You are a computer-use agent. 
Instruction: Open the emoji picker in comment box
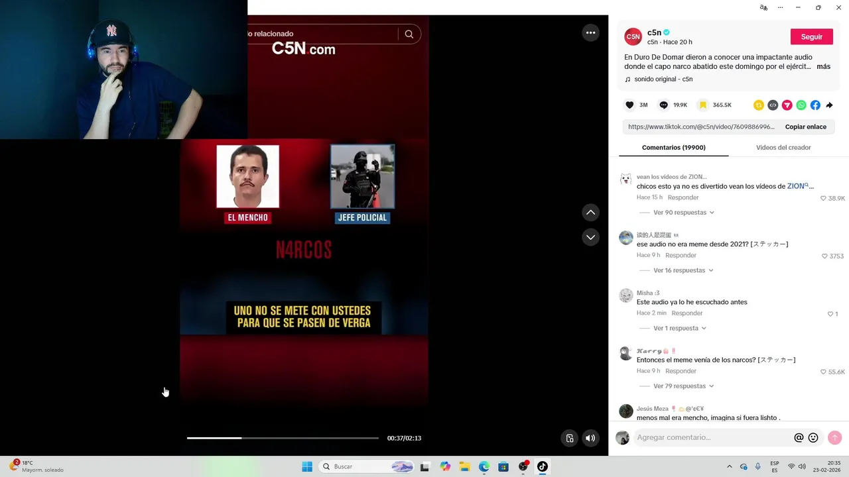pyautogui.click(x=813, y=438)
